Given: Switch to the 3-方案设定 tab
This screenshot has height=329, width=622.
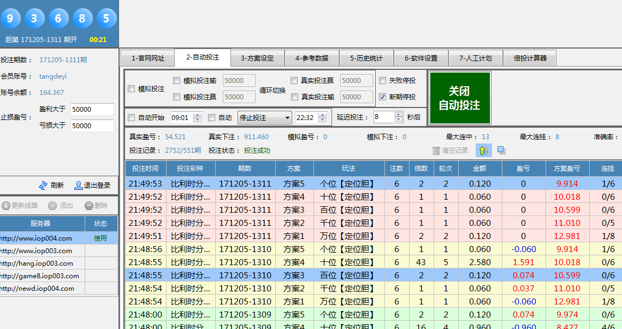Looking at the screenshot, I should tap(257, 58).
